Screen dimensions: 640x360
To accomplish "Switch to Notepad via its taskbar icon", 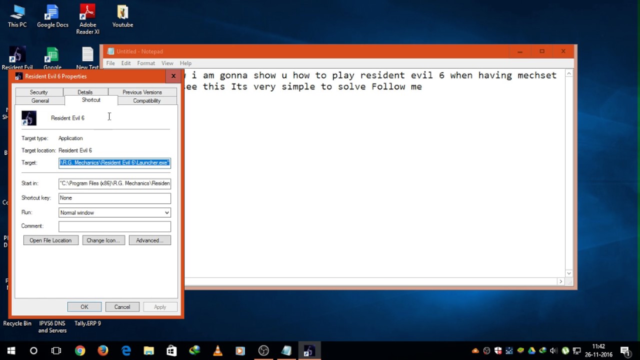I will click(x=286, y=350).
